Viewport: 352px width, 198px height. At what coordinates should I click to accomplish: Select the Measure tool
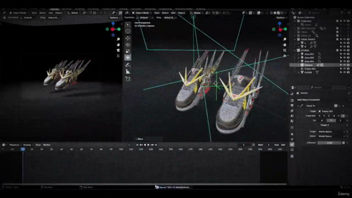click(128, 71)
